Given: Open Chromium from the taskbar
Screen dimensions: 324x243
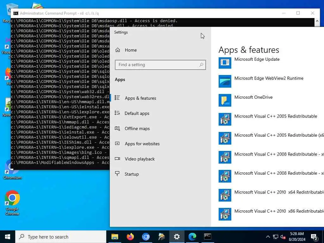Looking at the screenshot, I should pos(146,237).
